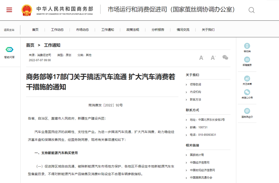Image resolution: width=279 pixels, height=183 pixels.
Task: Decrease article font size with A-
Action: click(201, 58)
